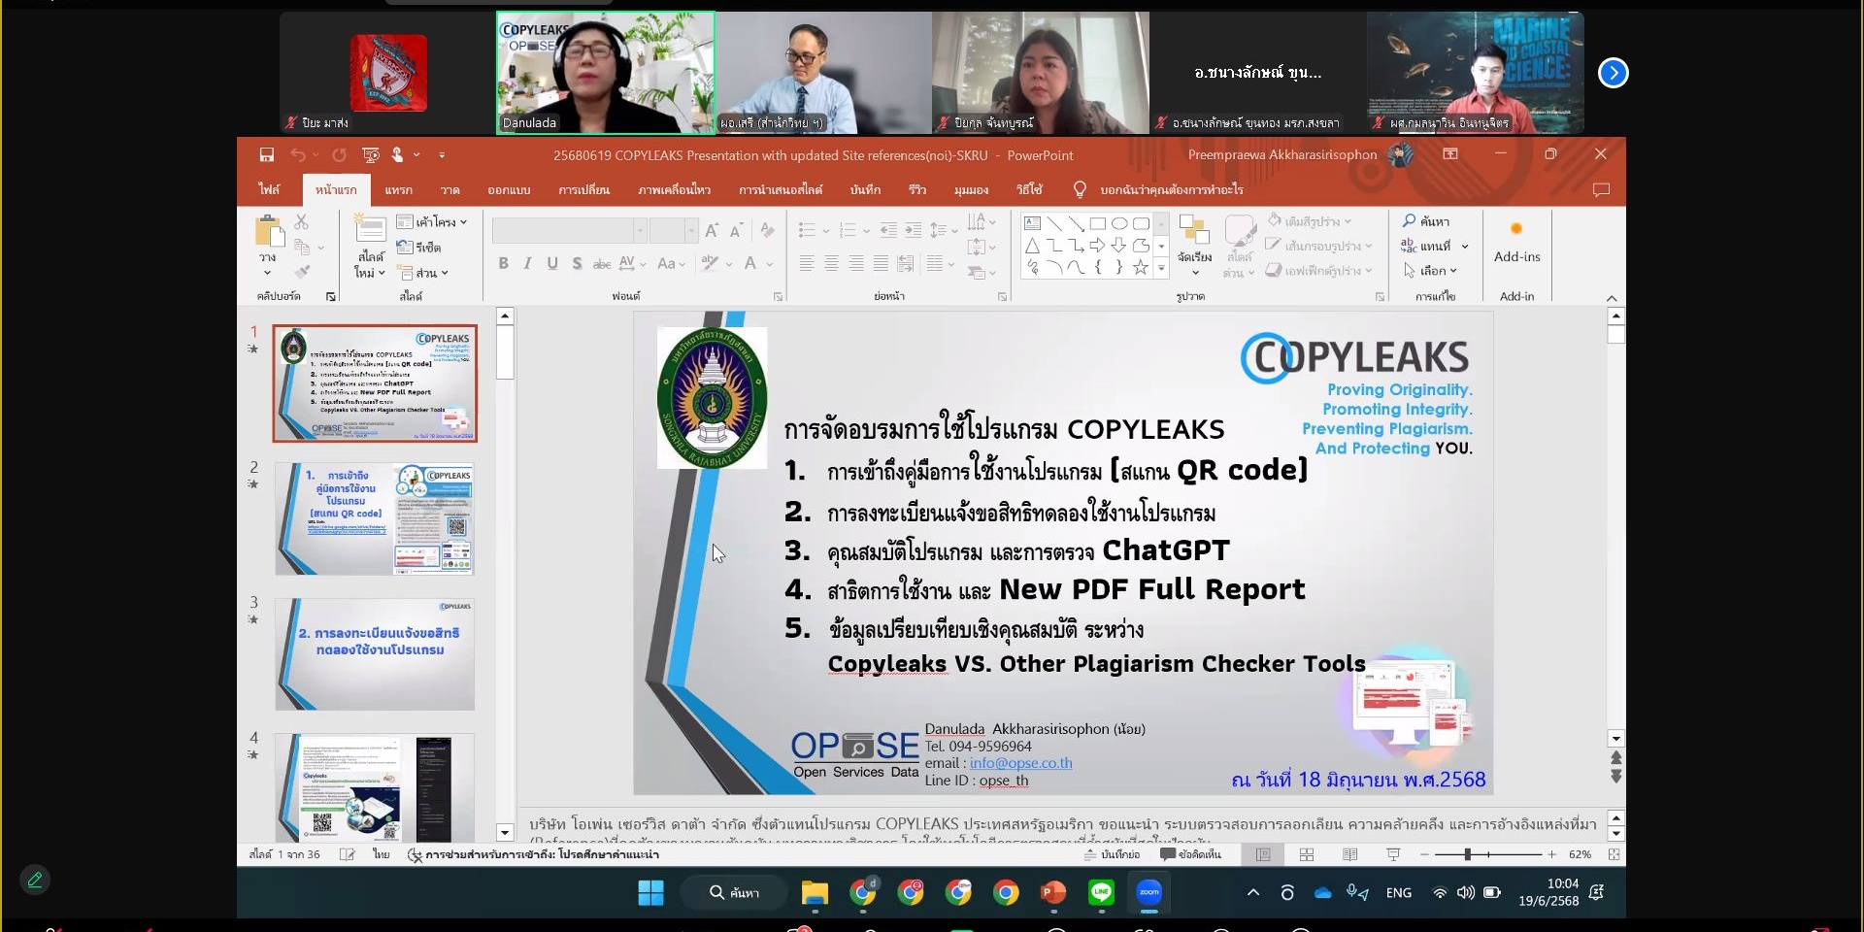
Task: Switch to Reading View icon
Action: [1349, 854]
